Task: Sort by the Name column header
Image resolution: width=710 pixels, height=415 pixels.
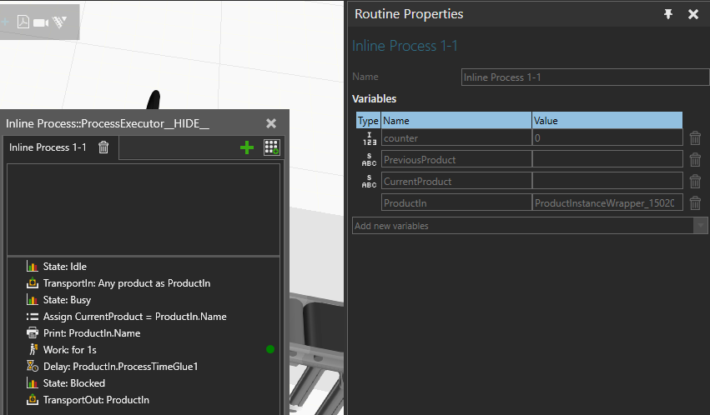Action: click(456, 121)
